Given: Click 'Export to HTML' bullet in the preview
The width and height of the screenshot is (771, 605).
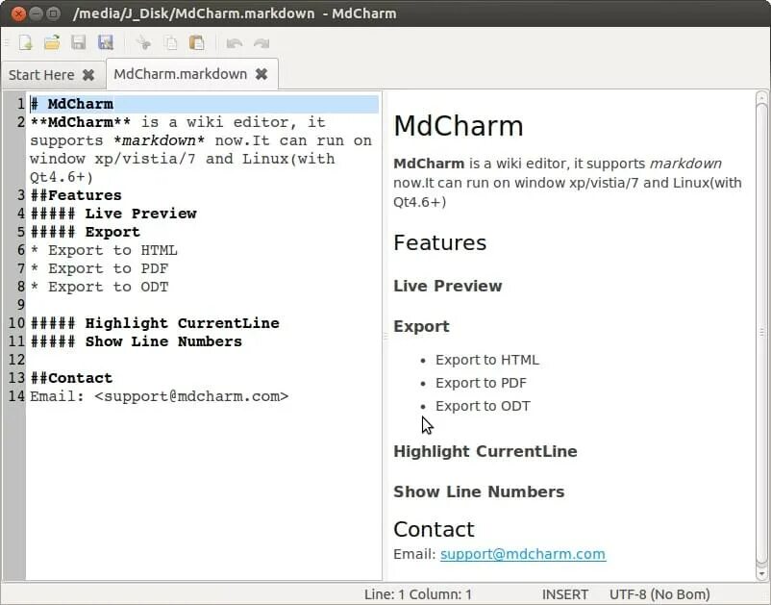Looking at the screenshot, I should pos(487,360).
